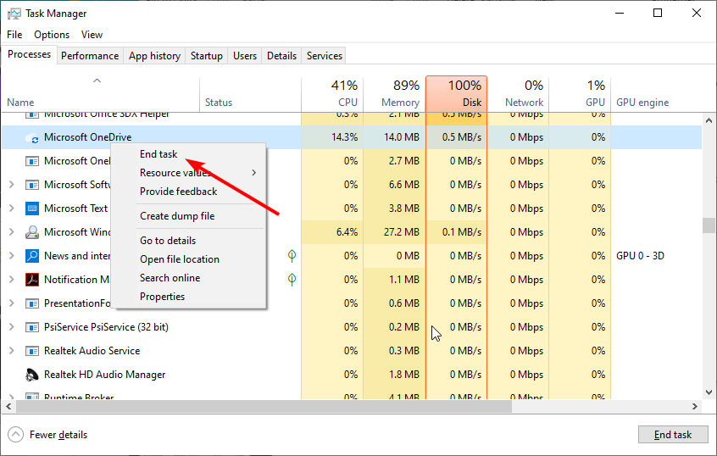The image size is (717, 456).
Task: Sort by the Name column header
Action: pos(101,94)
